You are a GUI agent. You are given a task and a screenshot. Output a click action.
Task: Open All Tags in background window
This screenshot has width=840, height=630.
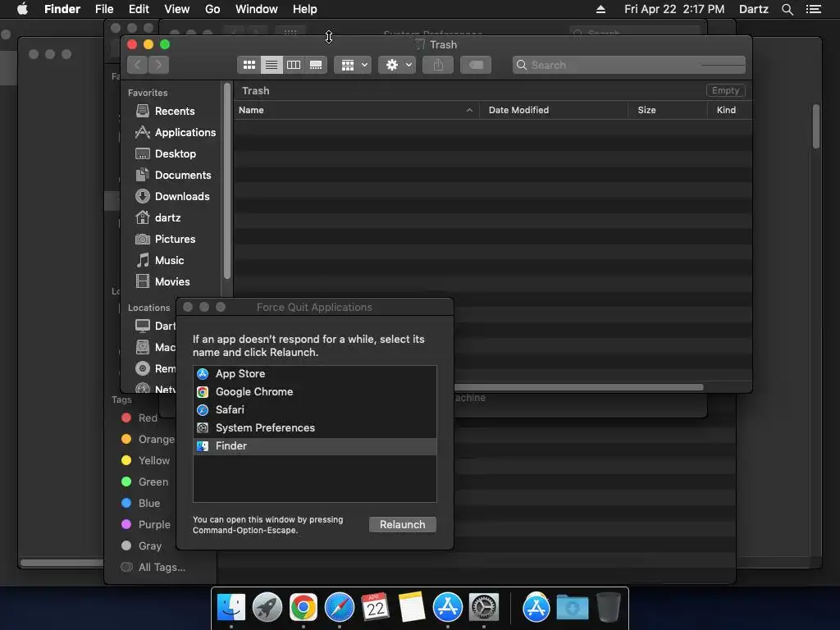[x=153, y=568]
